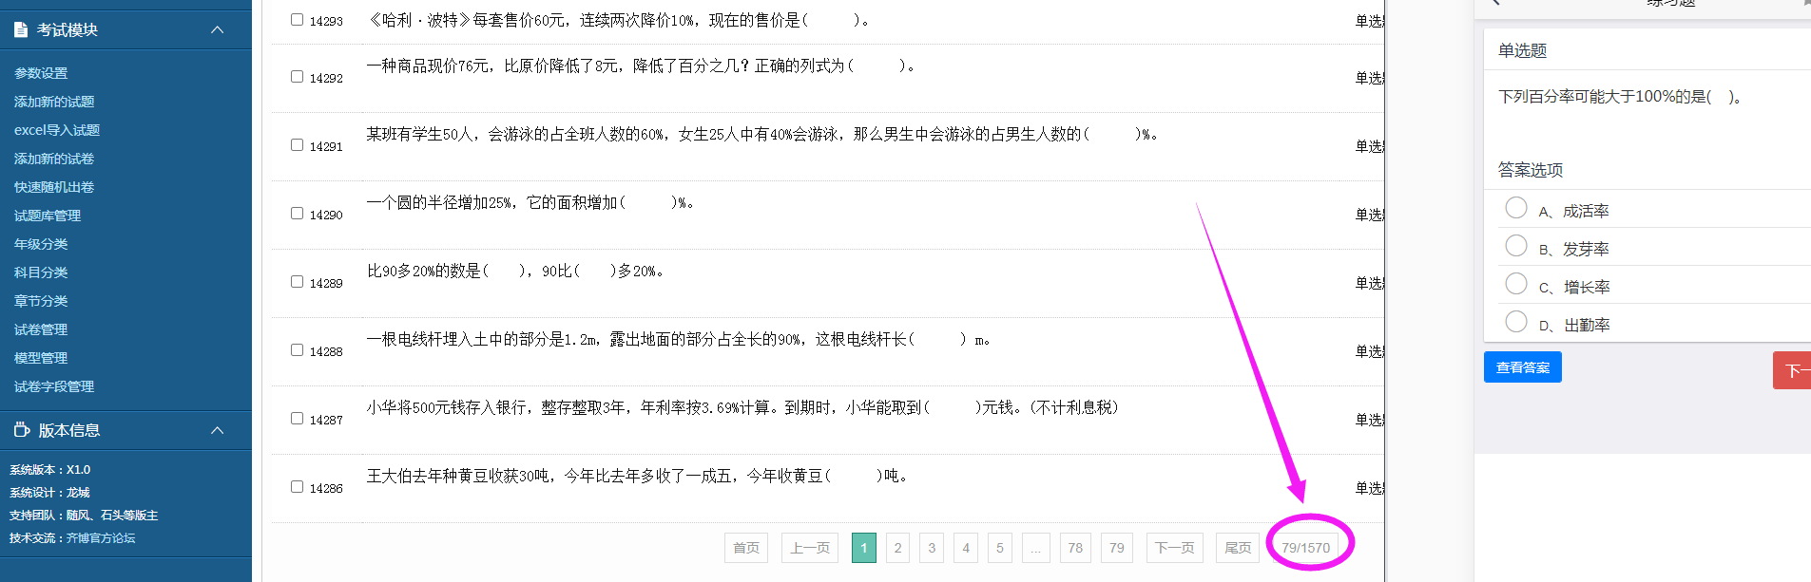The image size is (1811, 582).
Task: Tick the checkbox for question 14290
Action: tap(297, 214)
